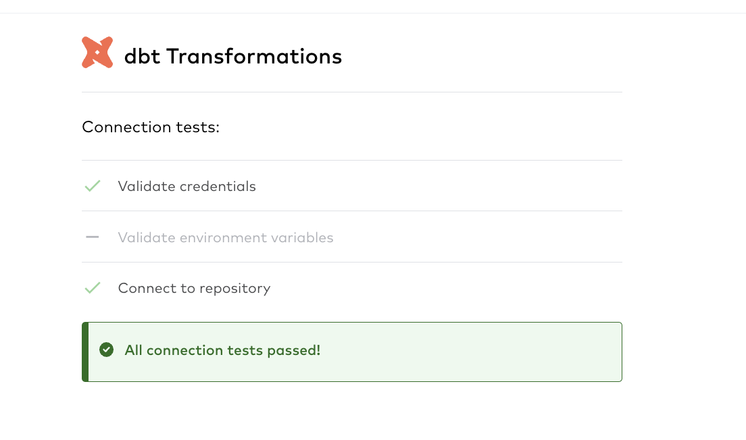Screen dimensions: 746x440
Task: Click the blank area right of Validate credentials
Action: 438,186
